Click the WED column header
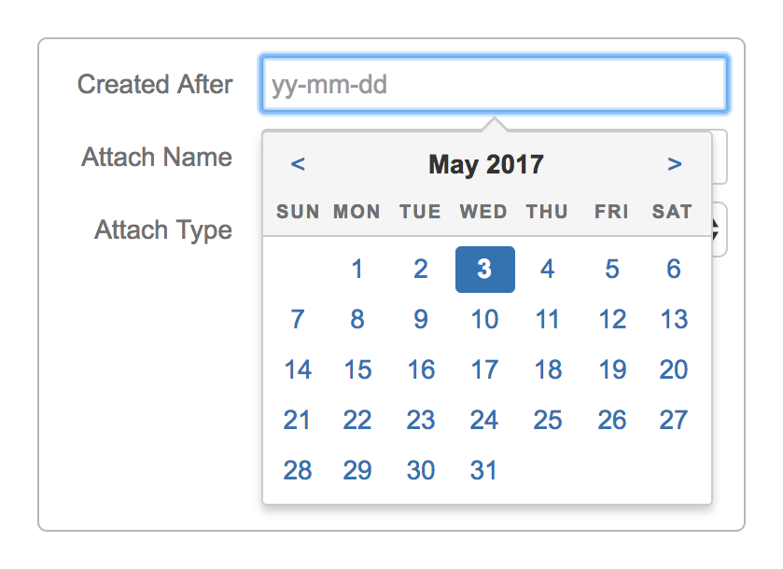 [483, 212]
